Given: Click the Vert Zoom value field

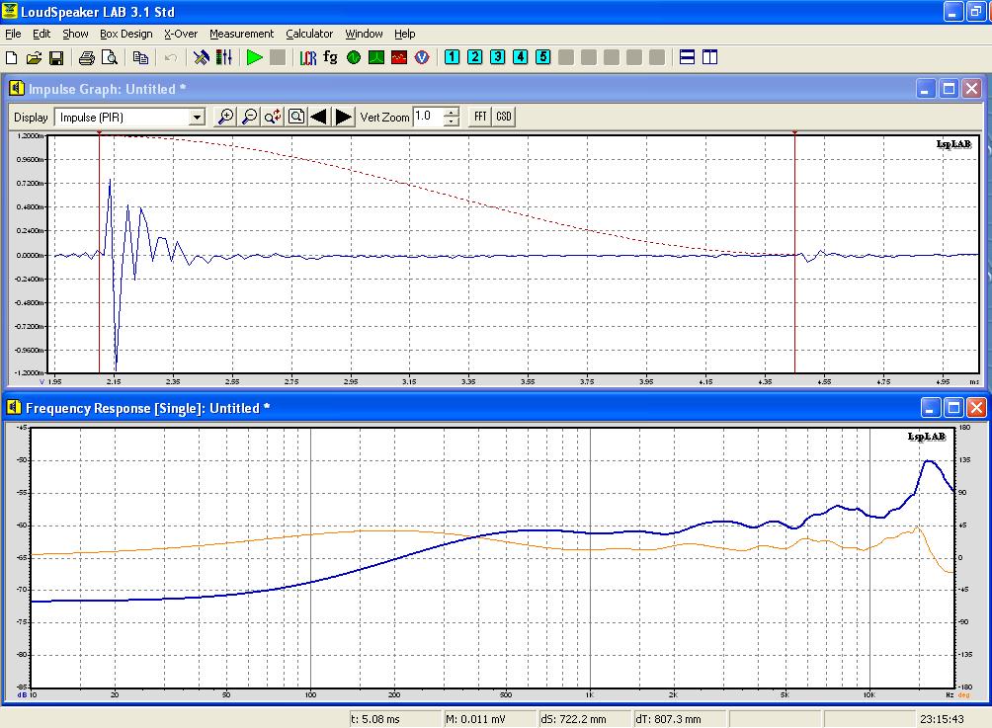Looking at the screenshot, I should (x=428, y=117).
